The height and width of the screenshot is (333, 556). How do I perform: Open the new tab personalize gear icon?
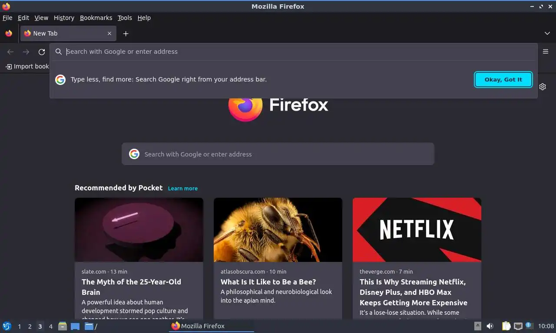click(543, 87)
